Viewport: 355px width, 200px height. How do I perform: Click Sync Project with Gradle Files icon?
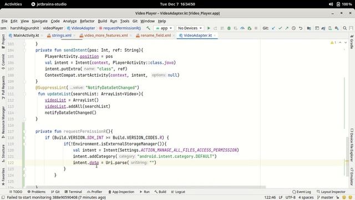[323, 28]
